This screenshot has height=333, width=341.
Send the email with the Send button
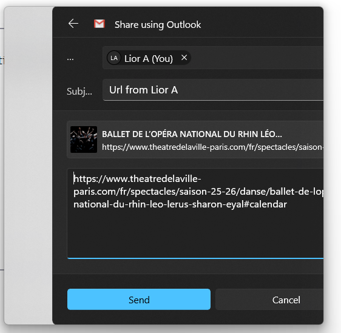(x=139, y=299)
